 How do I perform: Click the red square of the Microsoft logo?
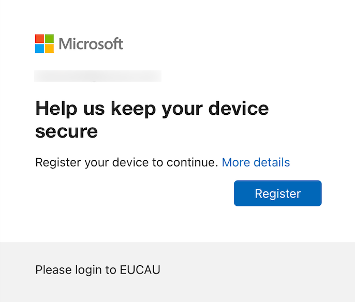[40, 39]
